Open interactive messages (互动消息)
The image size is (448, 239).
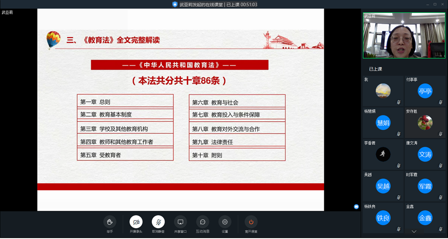click(x=203, y=222)
